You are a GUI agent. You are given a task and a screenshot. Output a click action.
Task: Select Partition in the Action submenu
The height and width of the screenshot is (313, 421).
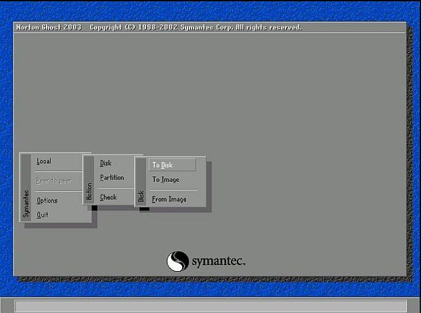112,177
